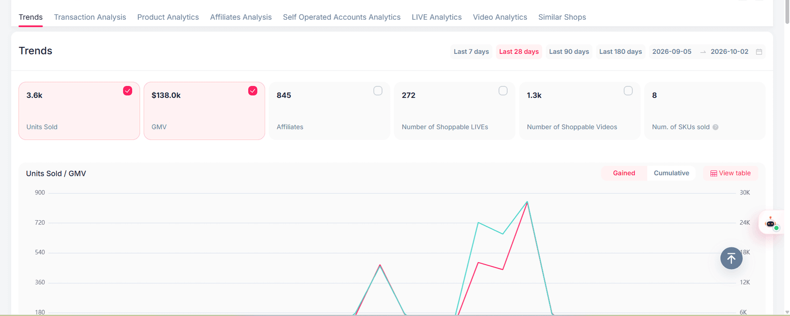
Task: Select Last 90 days range
Action: [x=569, y=51]
